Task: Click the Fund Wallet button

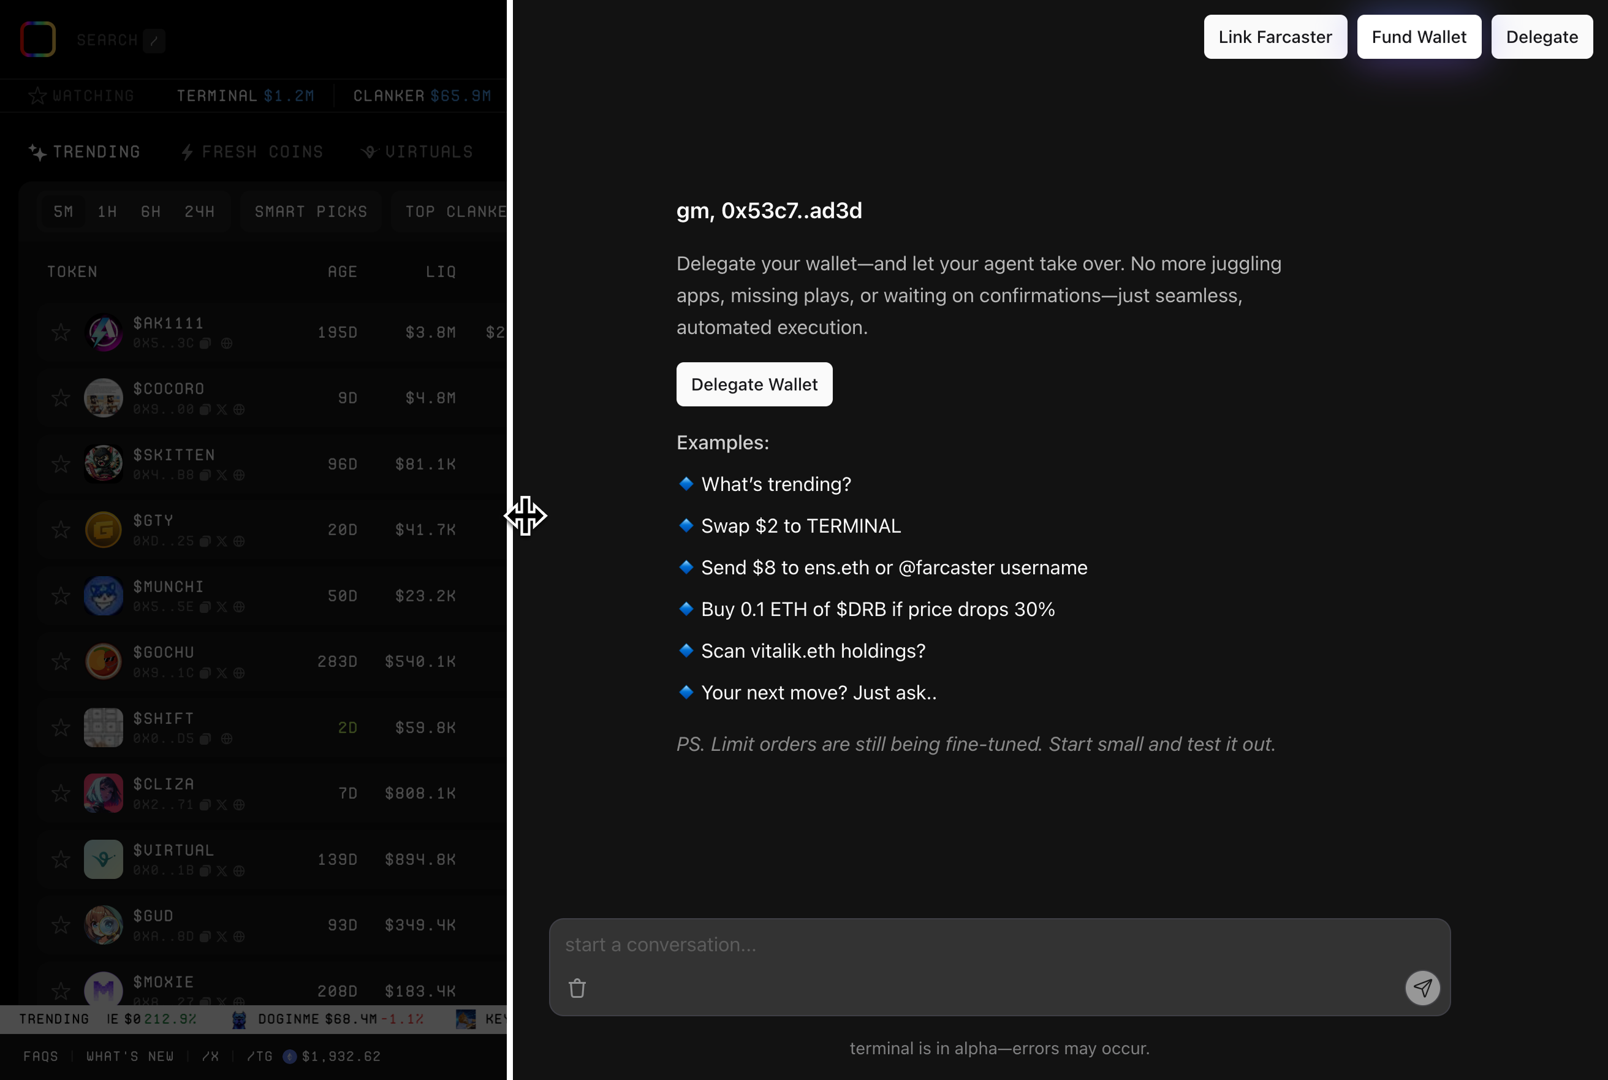Action: (1419, 37)
